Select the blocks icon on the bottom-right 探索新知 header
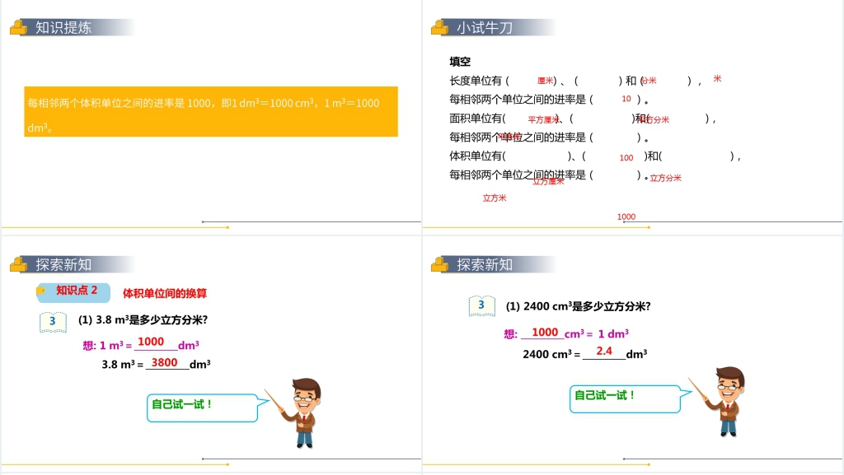 [438, 265]
